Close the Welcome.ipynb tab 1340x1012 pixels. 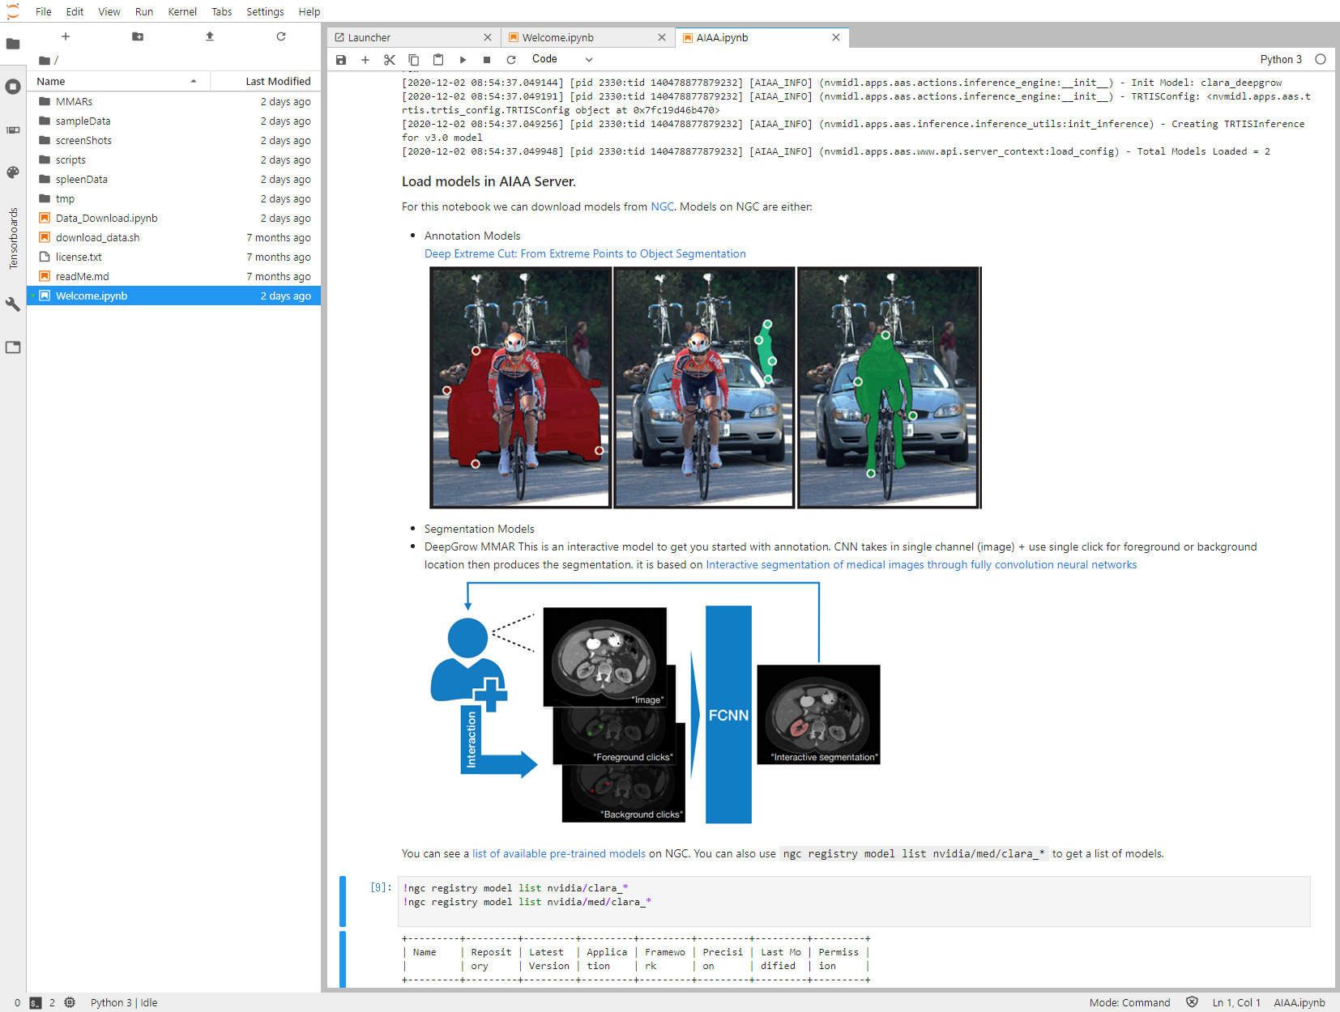[x=662, y=37]
